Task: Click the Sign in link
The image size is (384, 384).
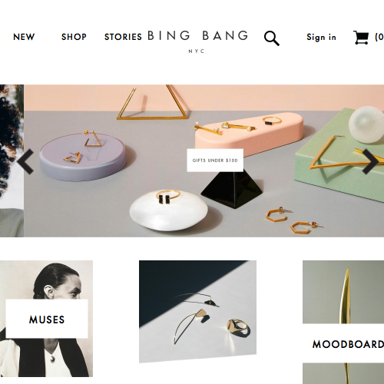Action: tap(321, 37)
